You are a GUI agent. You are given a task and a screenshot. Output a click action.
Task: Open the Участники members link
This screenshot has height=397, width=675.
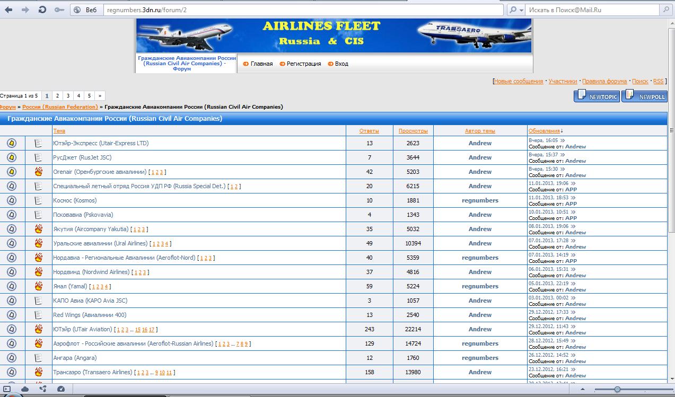563,81
